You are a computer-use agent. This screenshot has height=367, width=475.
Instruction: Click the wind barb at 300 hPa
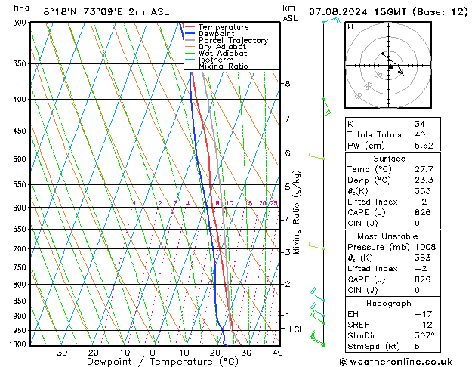pos(332,20)
